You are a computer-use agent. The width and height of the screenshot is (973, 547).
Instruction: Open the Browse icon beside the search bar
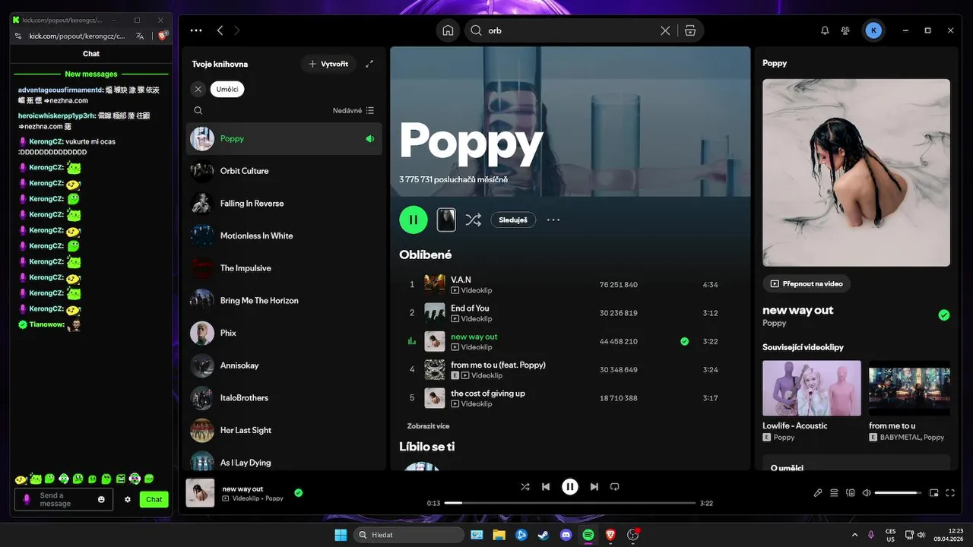click(x=690, y=30)
